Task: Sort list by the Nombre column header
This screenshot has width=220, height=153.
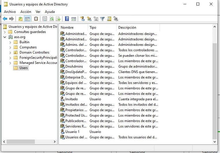Action: [72, 28]
